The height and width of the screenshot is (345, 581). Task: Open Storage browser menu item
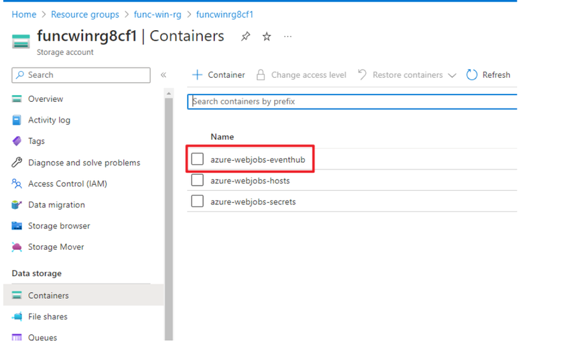59,226
